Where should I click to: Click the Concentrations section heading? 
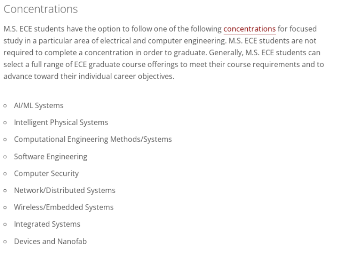coord(40,9)
